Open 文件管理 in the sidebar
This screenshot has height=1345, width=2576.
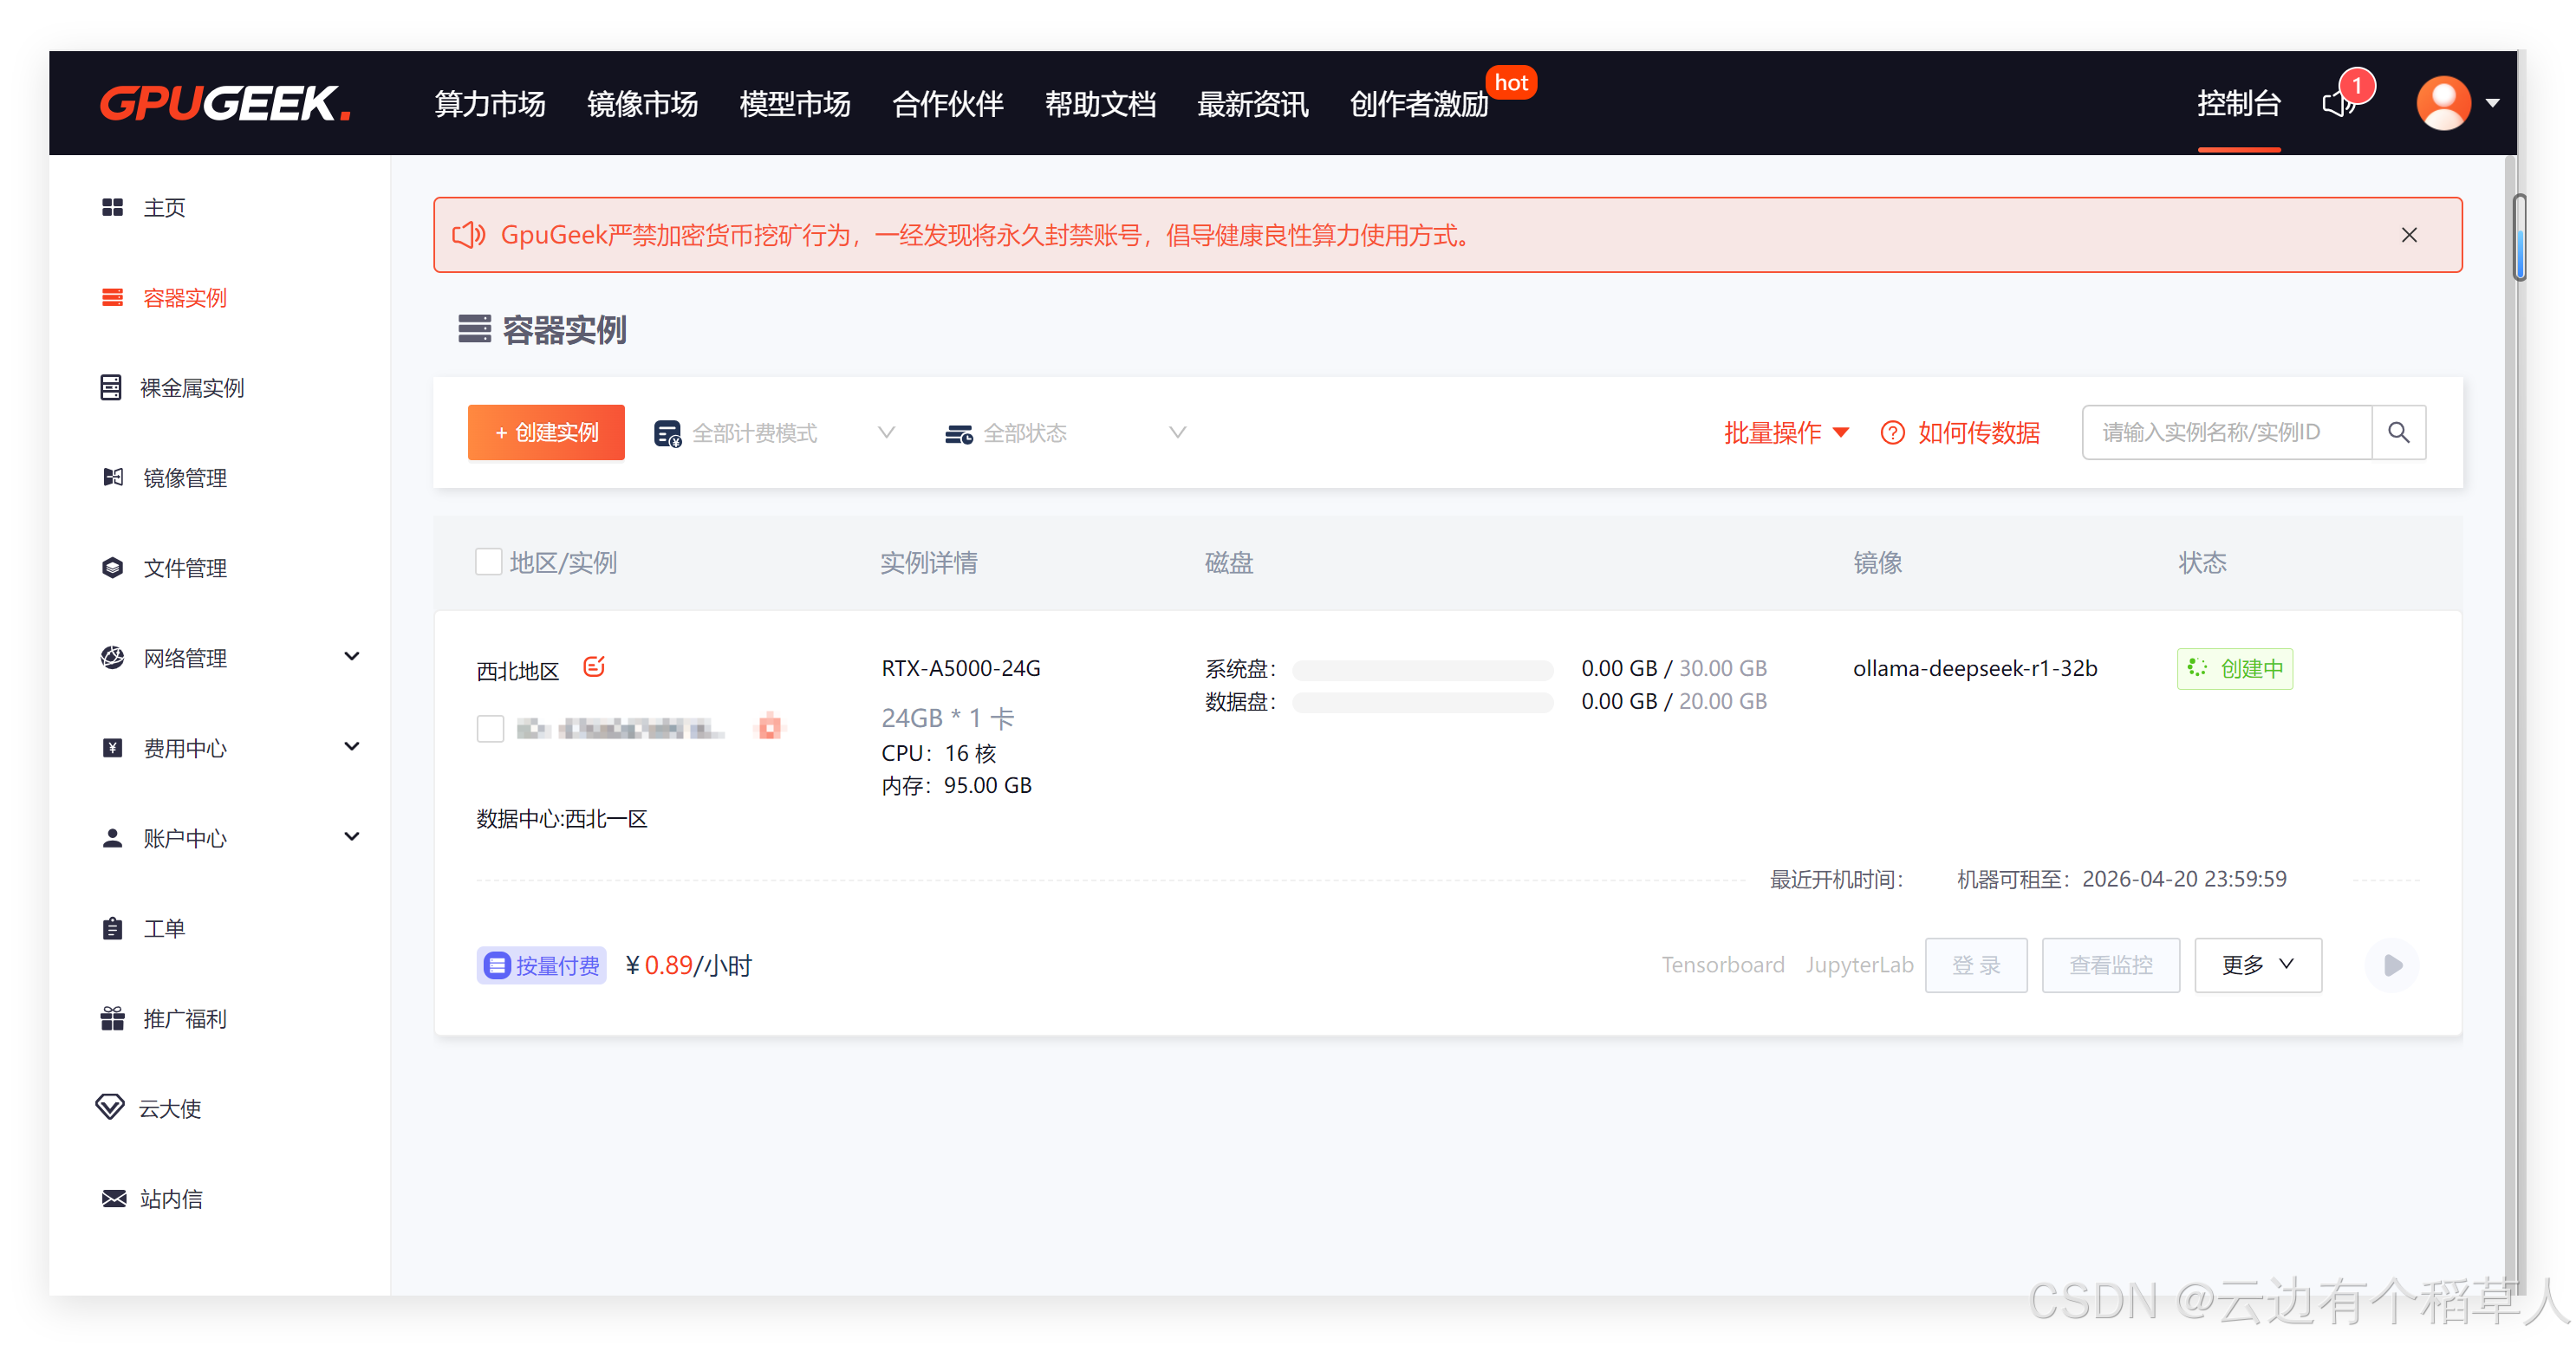point(185,568)
